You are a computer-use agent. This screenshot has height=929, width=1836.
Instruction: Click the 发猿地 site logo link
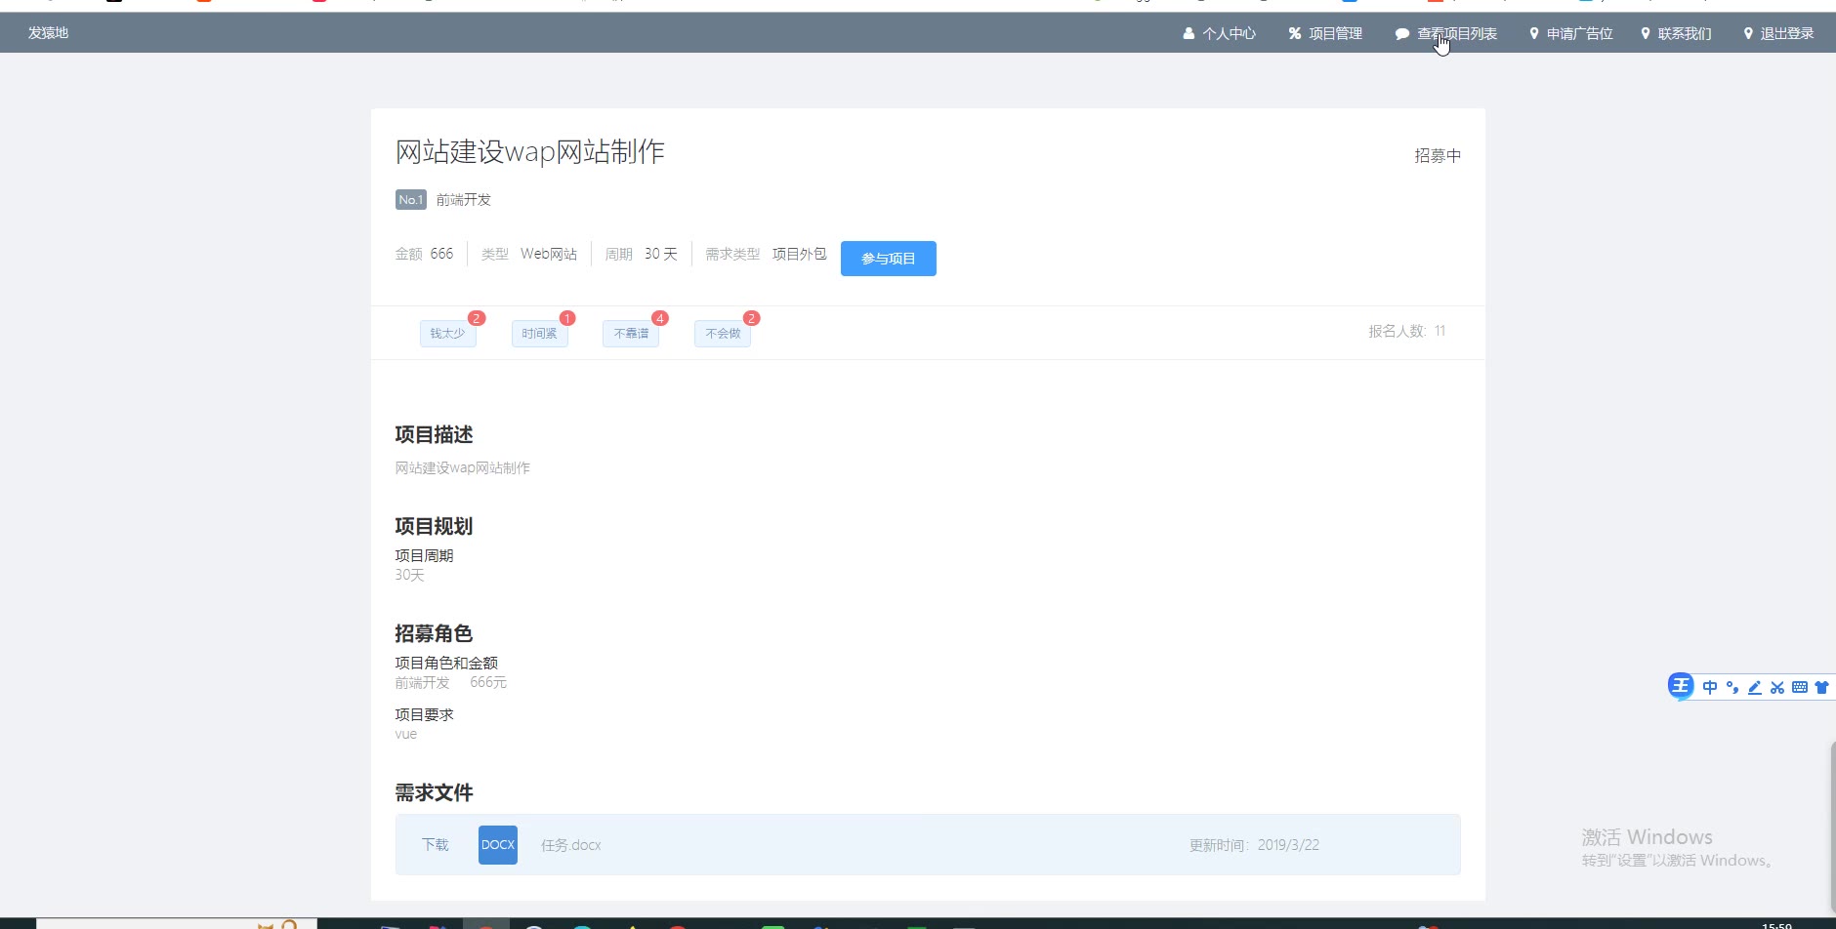48,33
